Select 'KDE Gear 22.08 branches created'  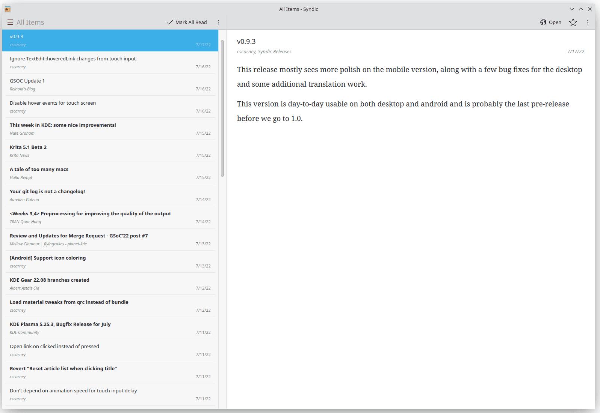[x=110, y=284]
